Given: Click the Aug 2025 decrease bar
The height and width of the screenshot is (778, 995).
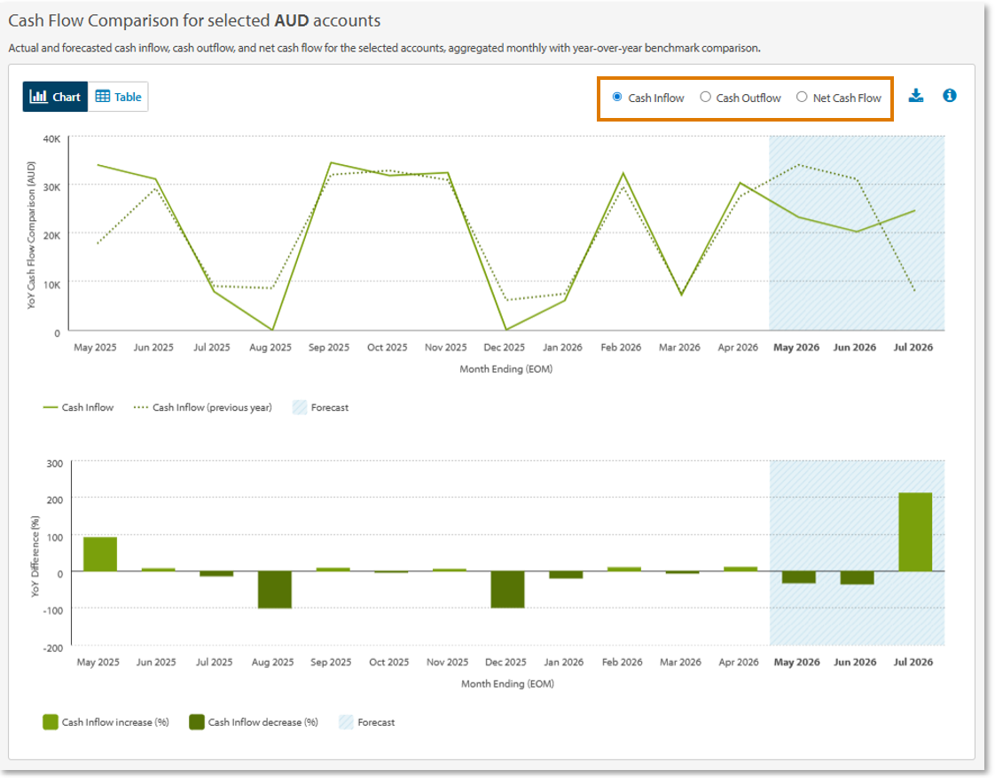Looking at the screenshot, I should click(275, 590).
